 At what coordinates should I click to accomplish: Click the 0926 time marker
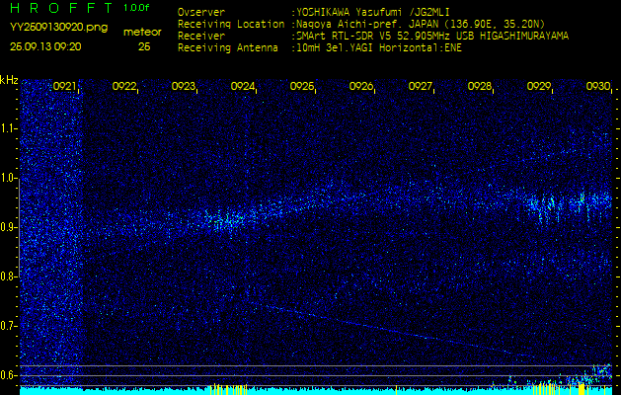coord(361,87)
